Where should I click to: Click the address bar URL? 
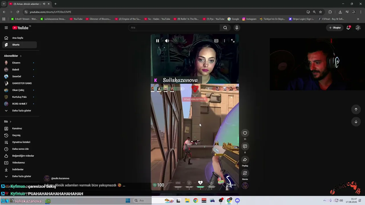(x=50, y=12)
